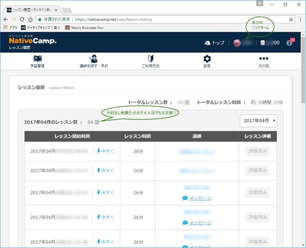Open the browser home icon
Image resolution: width=306 pixels, height=248 pixels.
31,20
